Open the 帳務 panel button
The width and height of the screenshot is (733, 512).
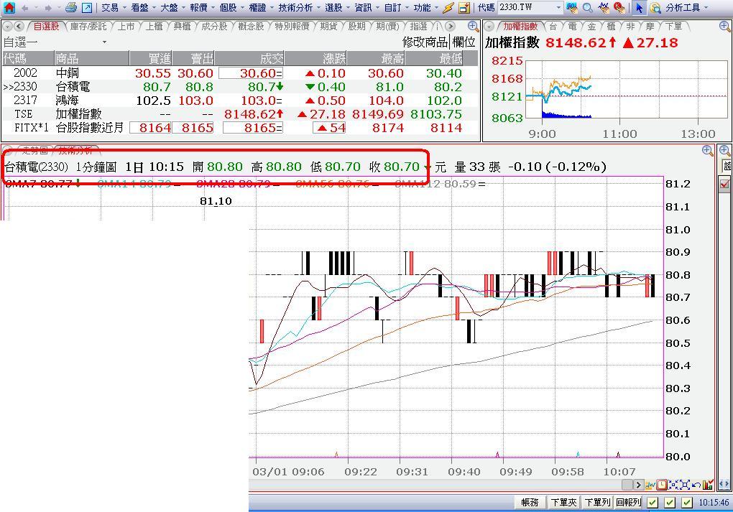530,503
